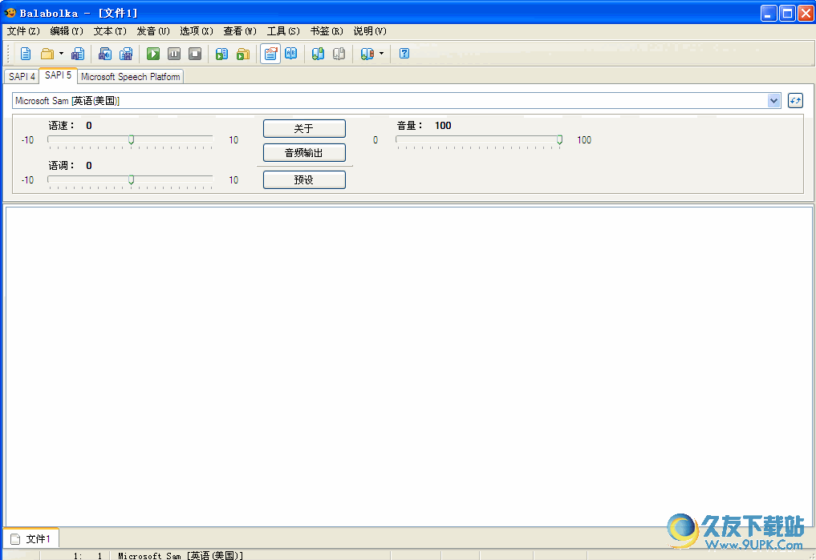The image size is (816, 560).
Task: Click the 音频输出 button
Action: pyautogui.click(x=304, y=153)
